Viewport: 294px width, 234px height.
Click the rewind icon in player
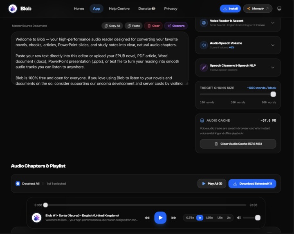click(147, 218)
